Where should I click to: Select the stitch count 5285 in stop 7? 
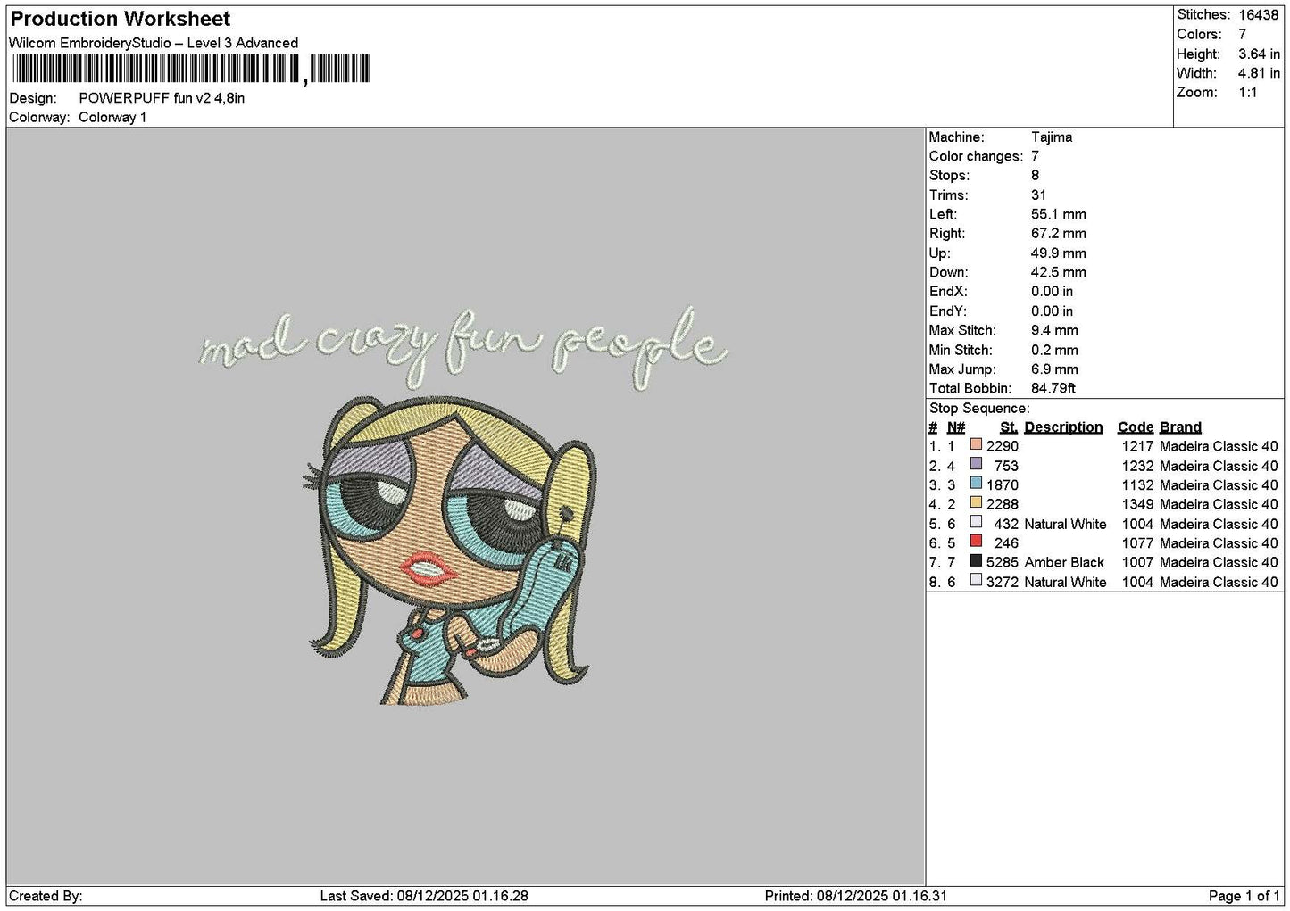[x=1003, y=562]
